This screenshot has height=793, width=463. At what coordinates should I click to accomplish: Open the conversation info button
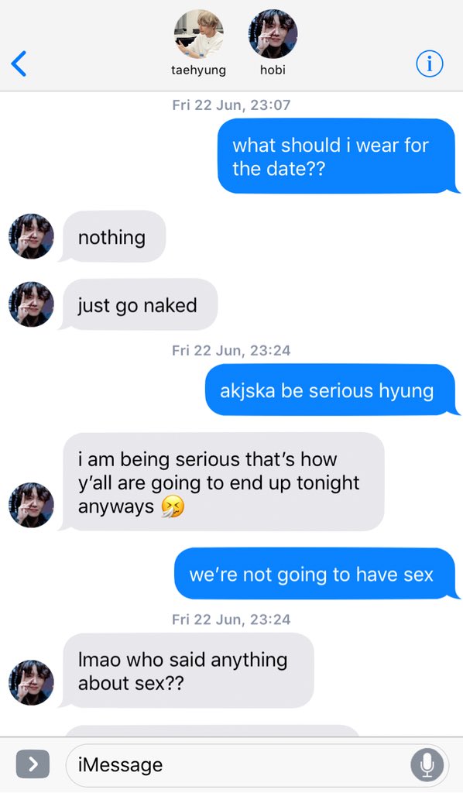(x=429, y=64)
